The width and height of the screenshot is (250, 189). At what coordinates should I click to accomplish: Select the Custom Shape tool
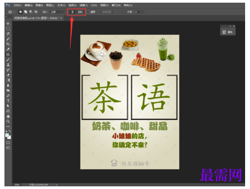pos(8,111)
